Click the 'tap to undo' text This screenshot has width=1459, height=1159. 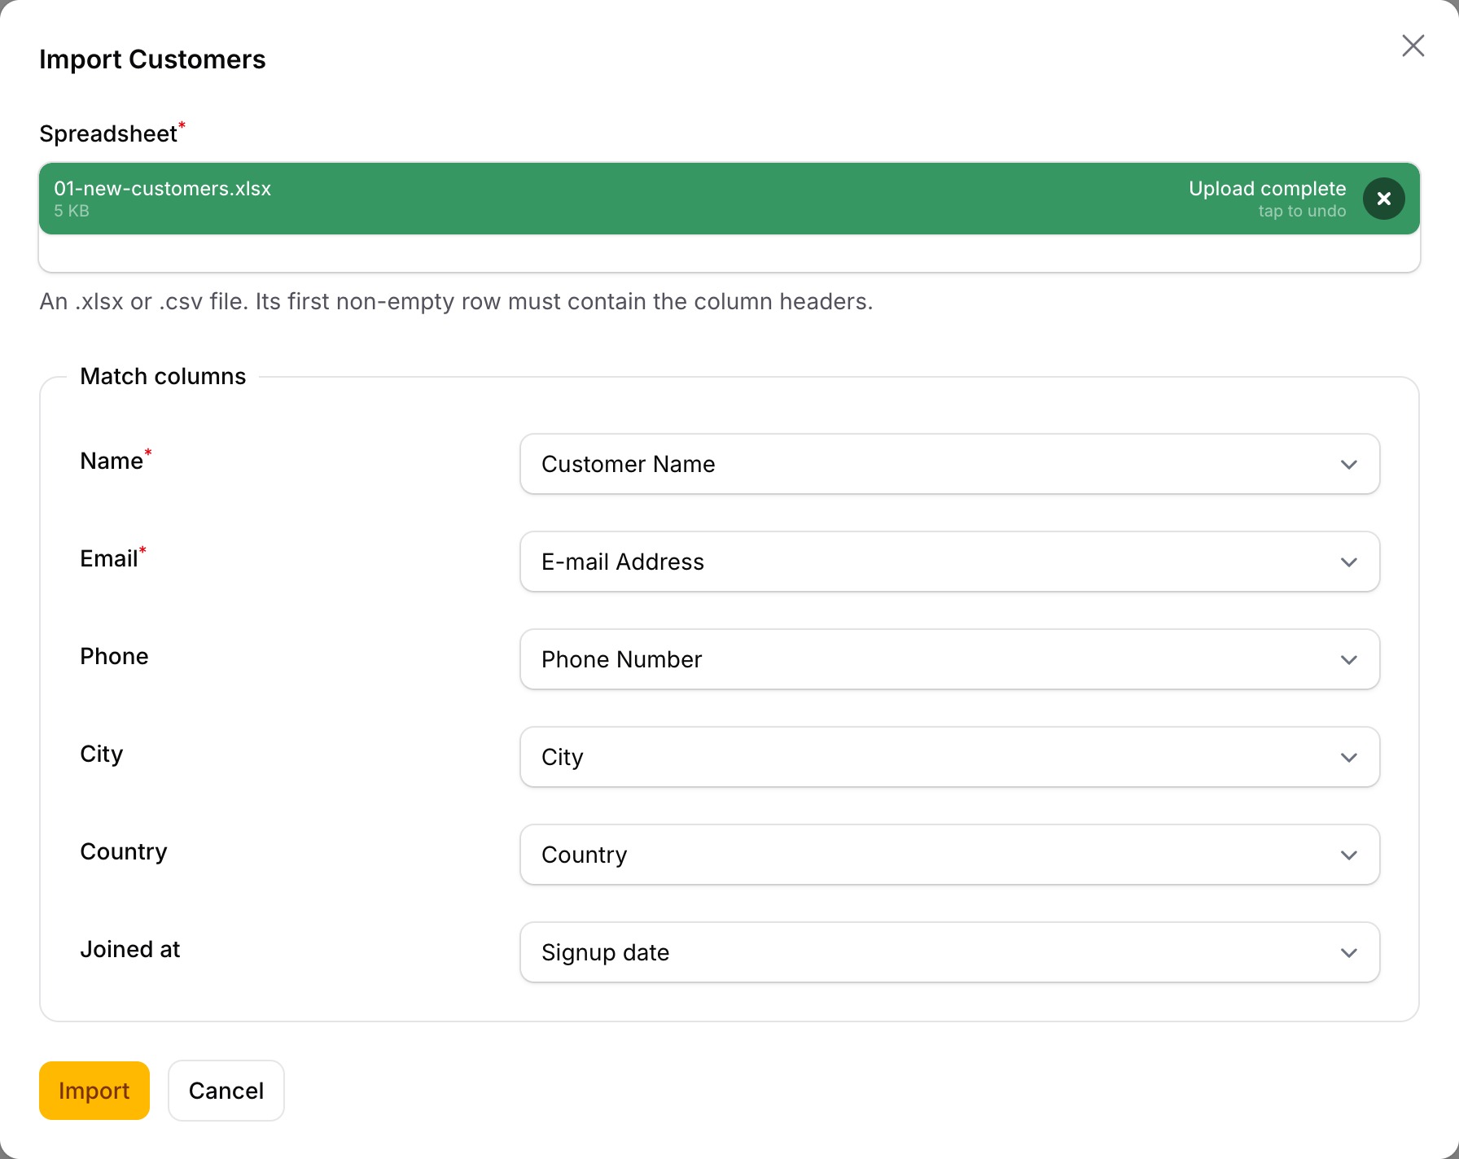point(1302,211)
